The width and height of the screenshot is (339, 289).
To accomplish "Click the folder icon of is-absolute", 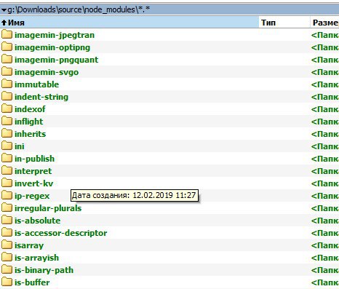I will (7, 220).
